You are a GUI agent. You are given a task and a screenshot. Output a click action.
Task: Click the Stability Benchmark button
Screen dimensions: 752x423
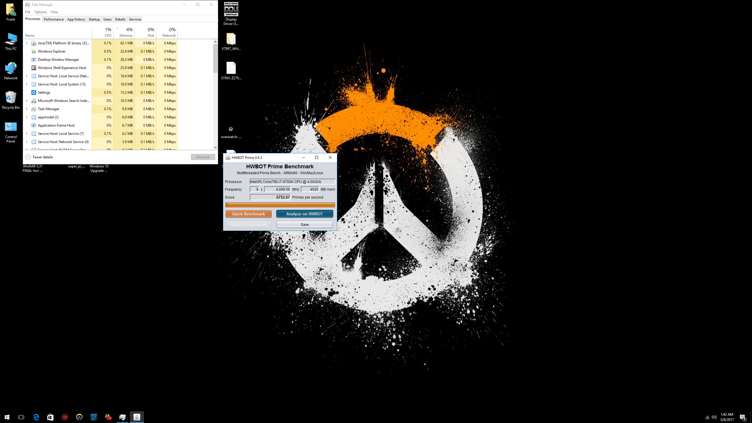pos(249,224)
